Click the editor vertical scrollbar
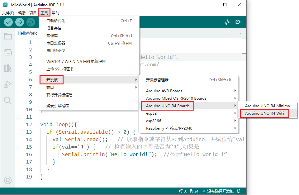This screenshot has width=299, height=195. pos(244,112)
